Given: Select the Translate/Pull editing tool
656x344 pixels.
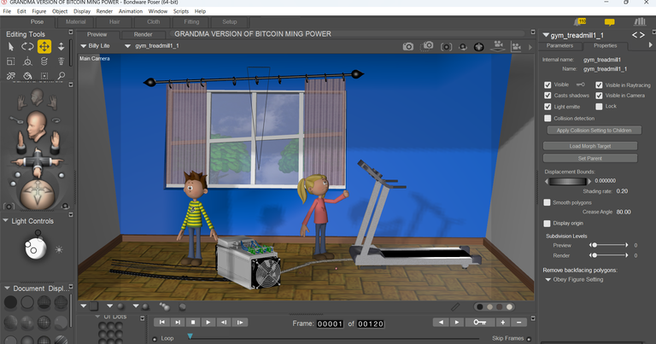Looking at the screenshot, I should [x=44, y=46].
